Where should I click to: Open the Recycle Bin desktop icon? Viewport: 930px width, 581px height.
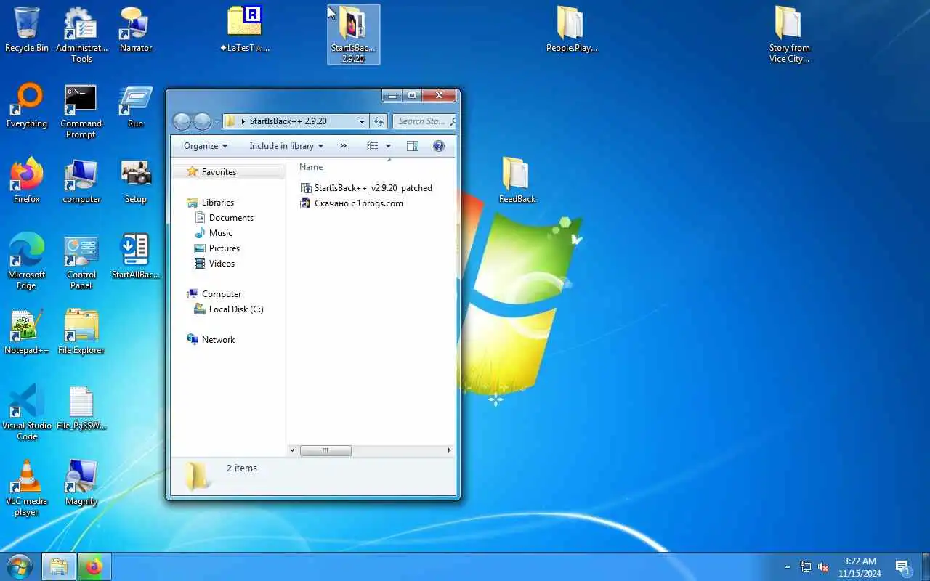click(x=27, y=30)
